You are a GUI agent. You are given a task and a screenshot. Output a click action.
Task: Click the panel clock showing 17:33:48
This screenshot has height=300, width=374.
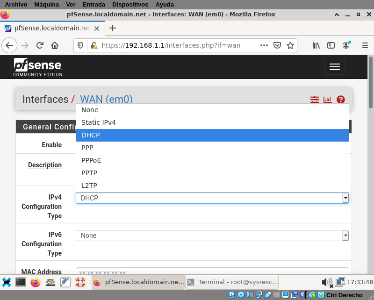(x=360, y=282)
